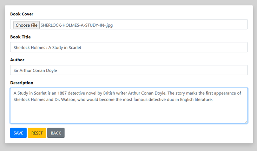Screen dimensions: 257x151
Task: Click the Description label
Action: (x=22, y=83)
